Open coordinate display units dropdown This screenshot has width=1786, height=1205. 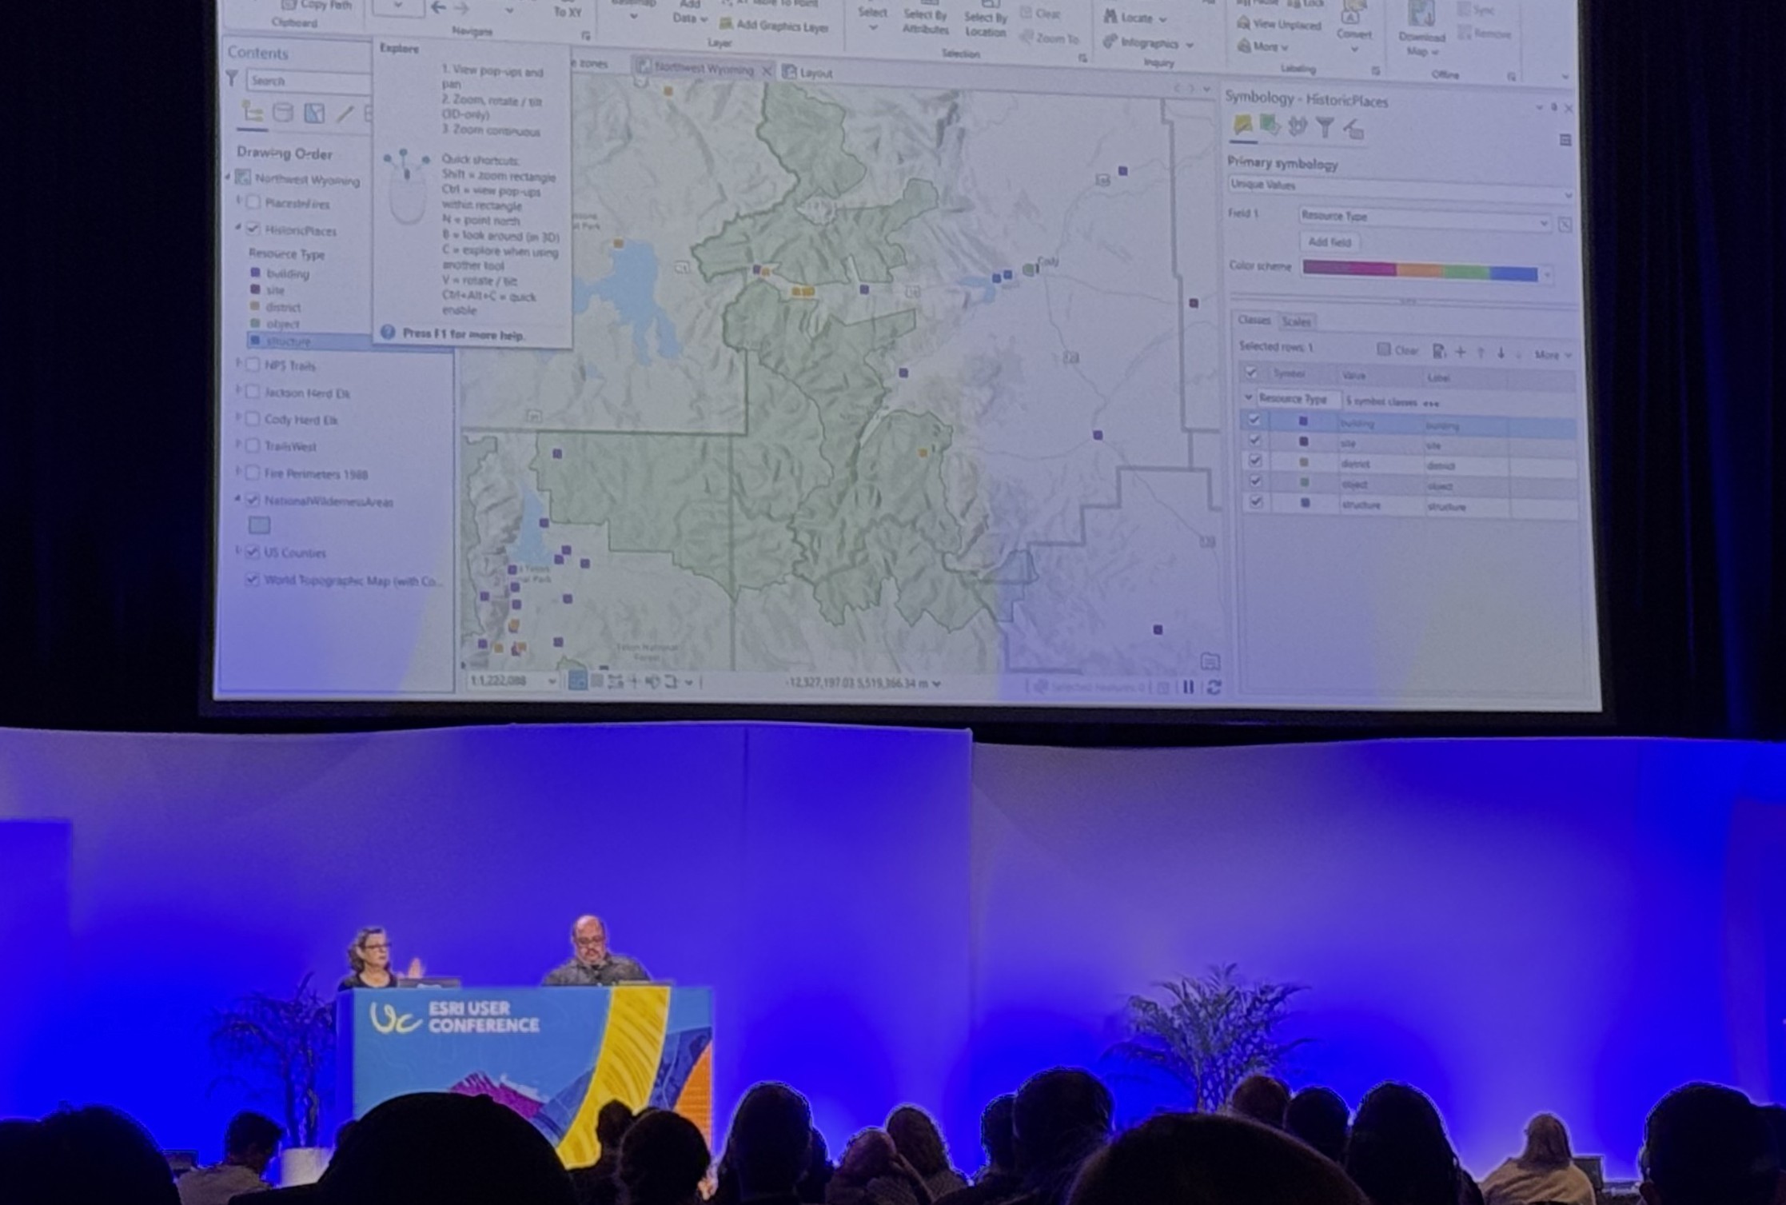pyautogui.click(x=935, y=684)
